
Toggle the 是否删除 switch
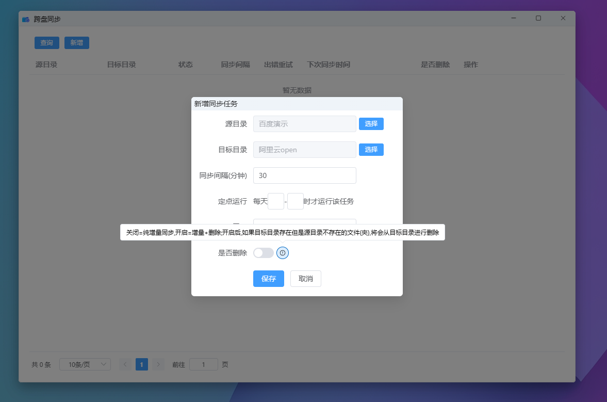[x=264, y=253]
